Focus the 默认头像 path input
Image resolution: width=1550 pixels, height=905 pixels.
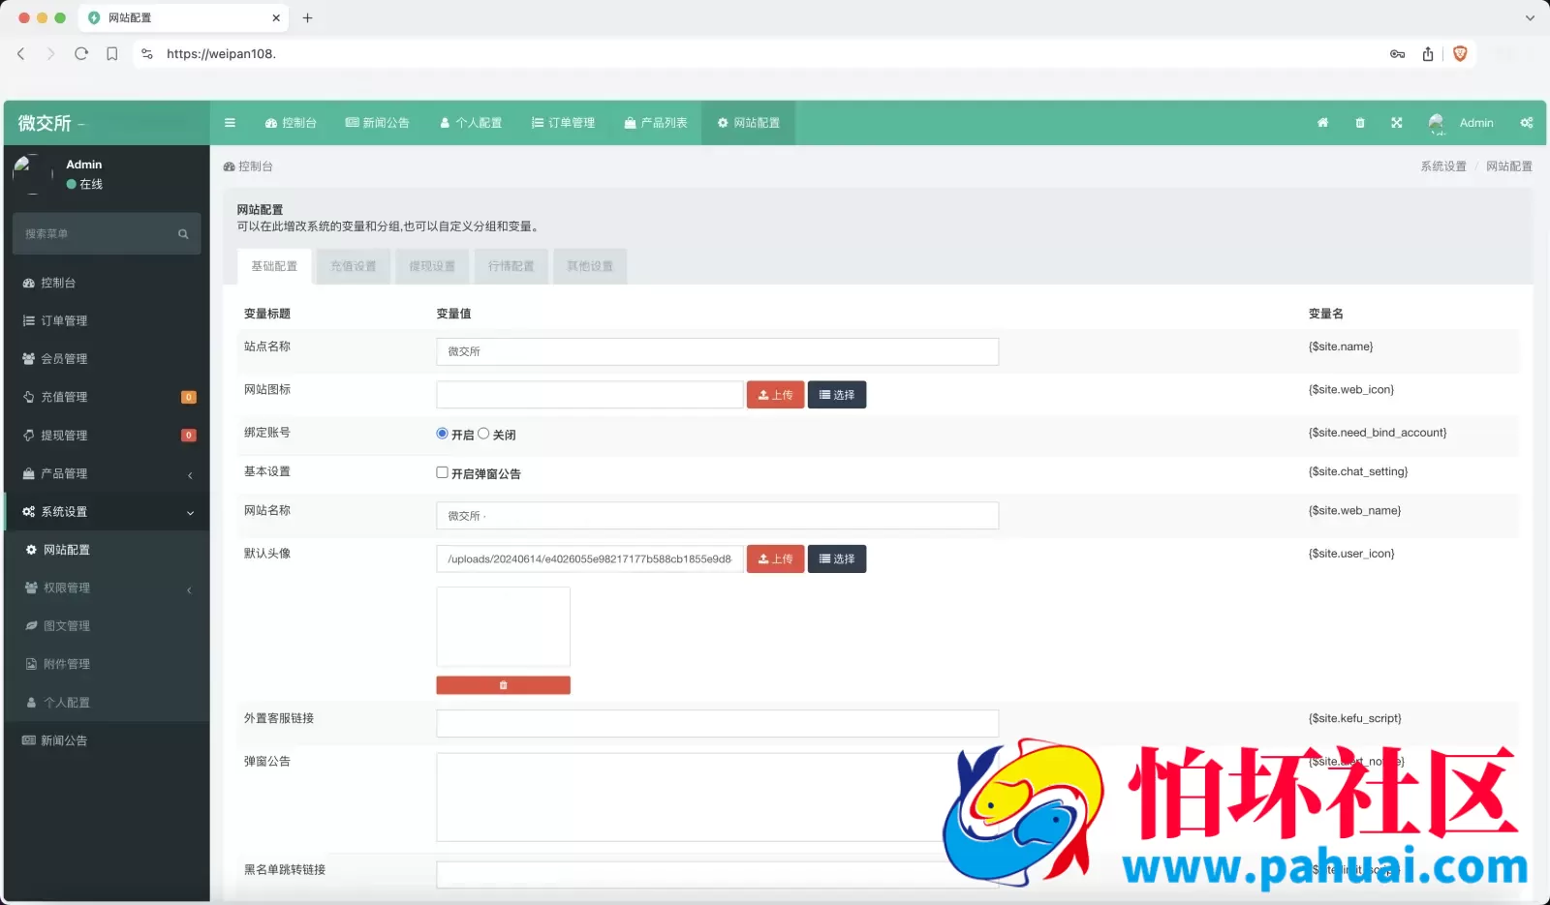coord(589,558)
